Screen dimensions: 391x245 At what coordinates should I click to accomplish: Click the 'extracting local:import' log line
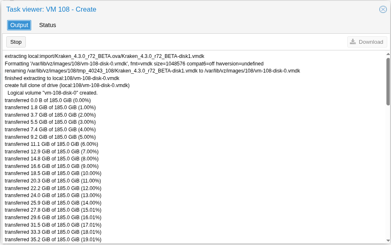105,56
